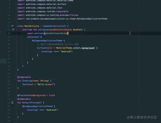Click the fold end marker on line 24

pos(16,66)
